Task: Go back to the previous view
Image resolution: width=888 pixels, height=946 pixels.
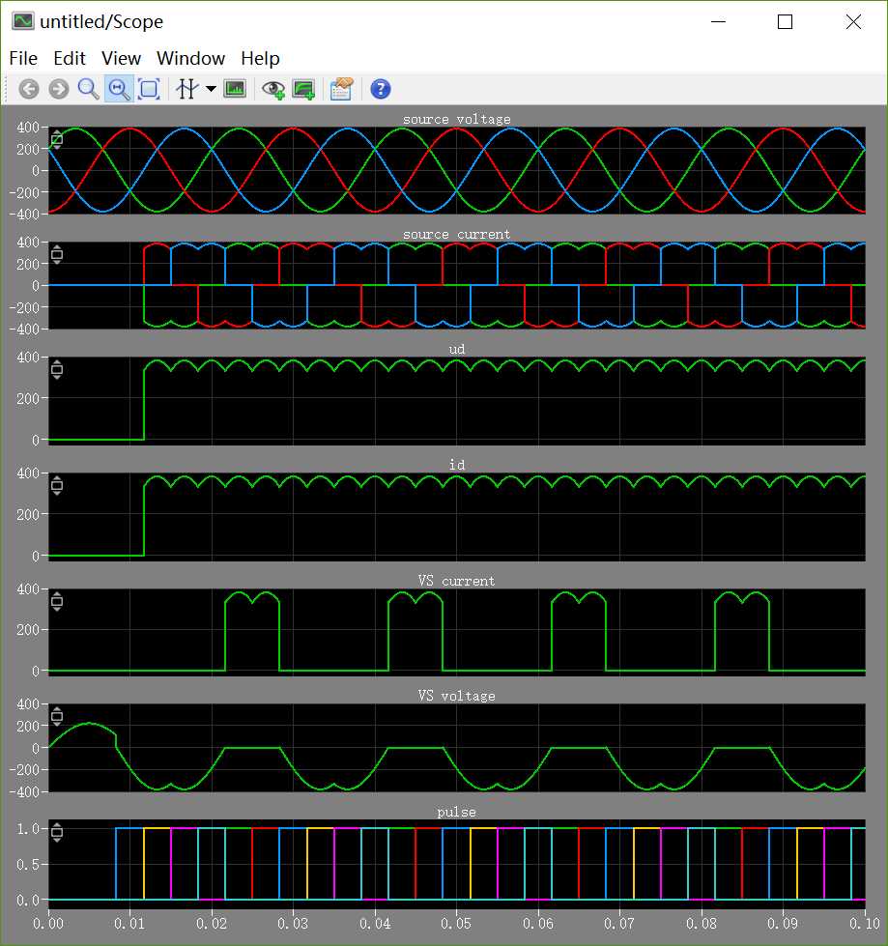Action: point(28,89)
